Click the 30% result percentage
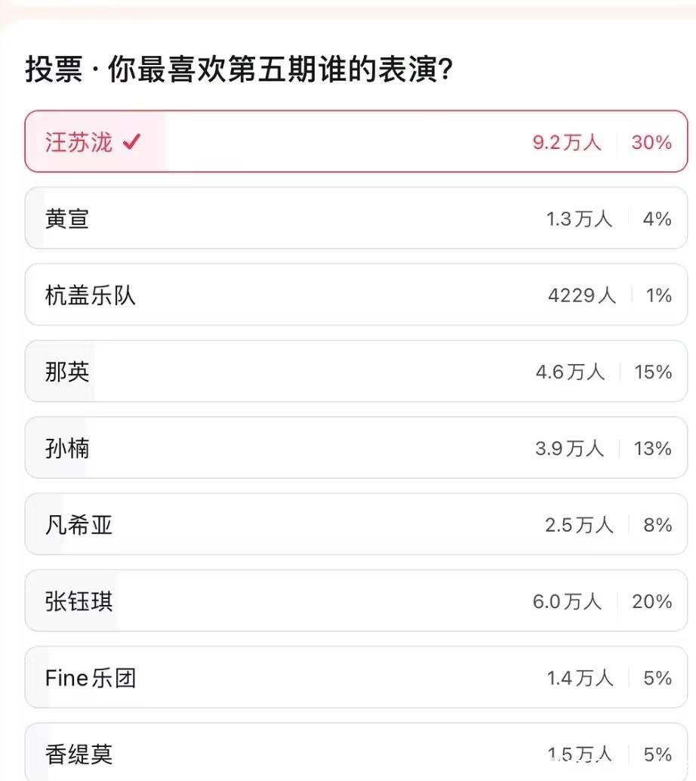The height and width of the screenshot is (781, 696). [x=651, y=142]
